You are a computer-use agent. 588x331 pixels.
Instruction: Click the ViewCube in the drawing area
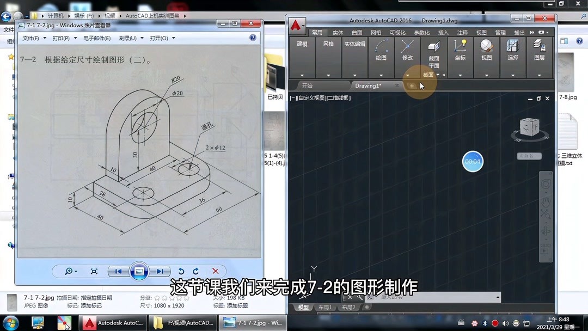[x=529, y=126]
